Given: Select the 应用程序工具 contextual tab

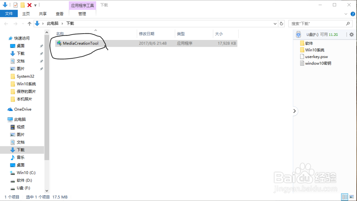Looking at the screenshot, I should (82, 5).
